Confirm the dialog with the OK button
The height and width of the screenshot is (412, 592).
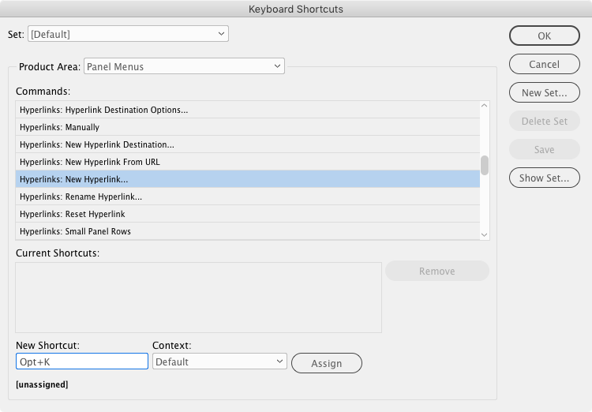point(544,36)
